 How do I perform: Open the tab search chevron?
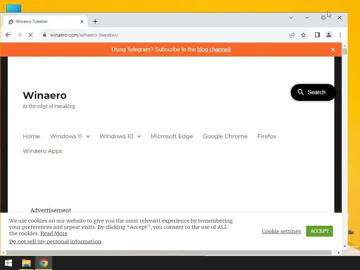tap(291, 18)
